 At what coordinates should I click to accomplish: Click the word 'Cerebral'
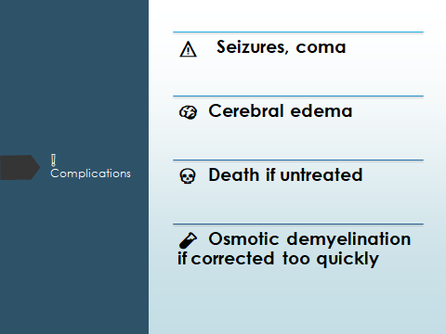[x=246, y=110]
